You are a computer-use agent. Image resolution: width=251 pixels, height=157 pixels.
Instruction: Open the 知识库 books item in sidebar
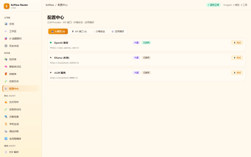pyautogui.click(x=21, y=59)
